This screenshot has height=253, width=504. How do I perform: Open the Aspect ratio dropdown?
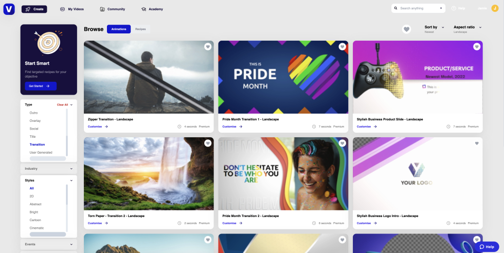(467, 27)
